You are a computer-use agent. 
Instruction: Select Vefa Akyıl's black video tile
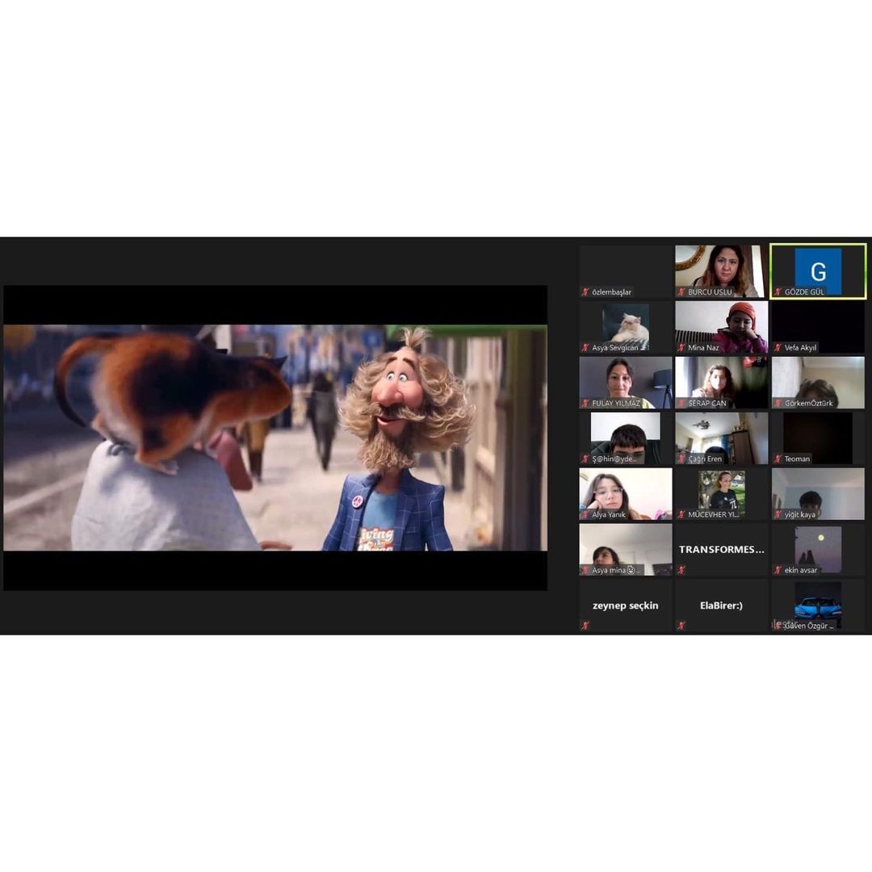818,327
